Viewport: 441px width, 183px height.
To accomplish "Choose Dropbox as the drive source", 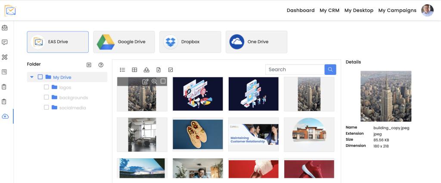I will tap(190, 42).
